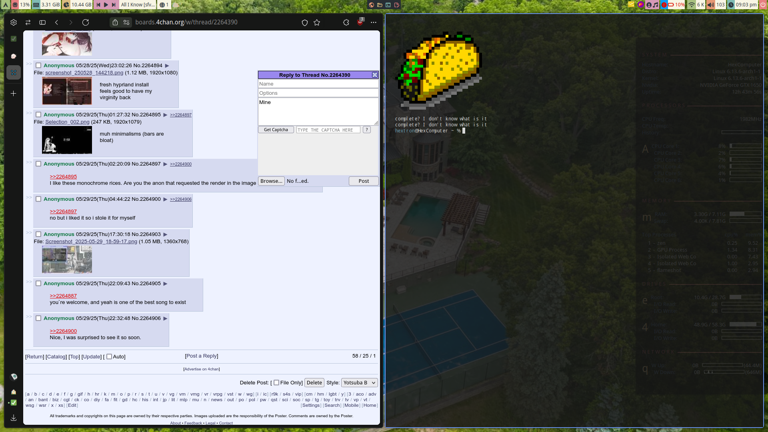Screen dimensions: 768x432
Task: Focus the Name field in reply form
Action: click(x=318, y=84)
